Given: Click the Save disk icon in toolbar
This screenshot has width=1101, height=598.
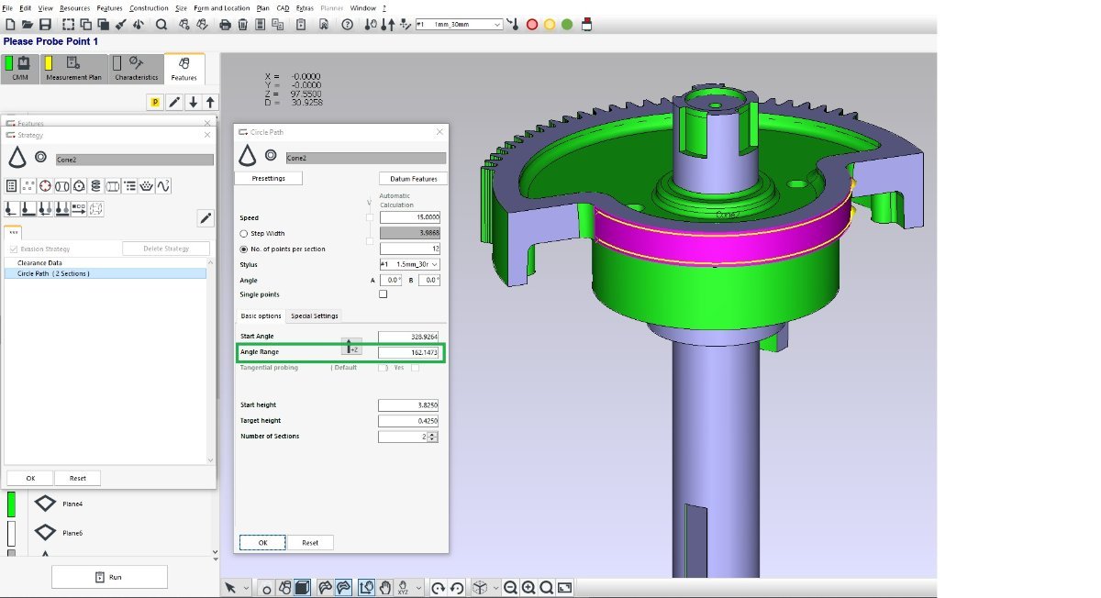Looking at the screenshot, I should click(45, 25).
